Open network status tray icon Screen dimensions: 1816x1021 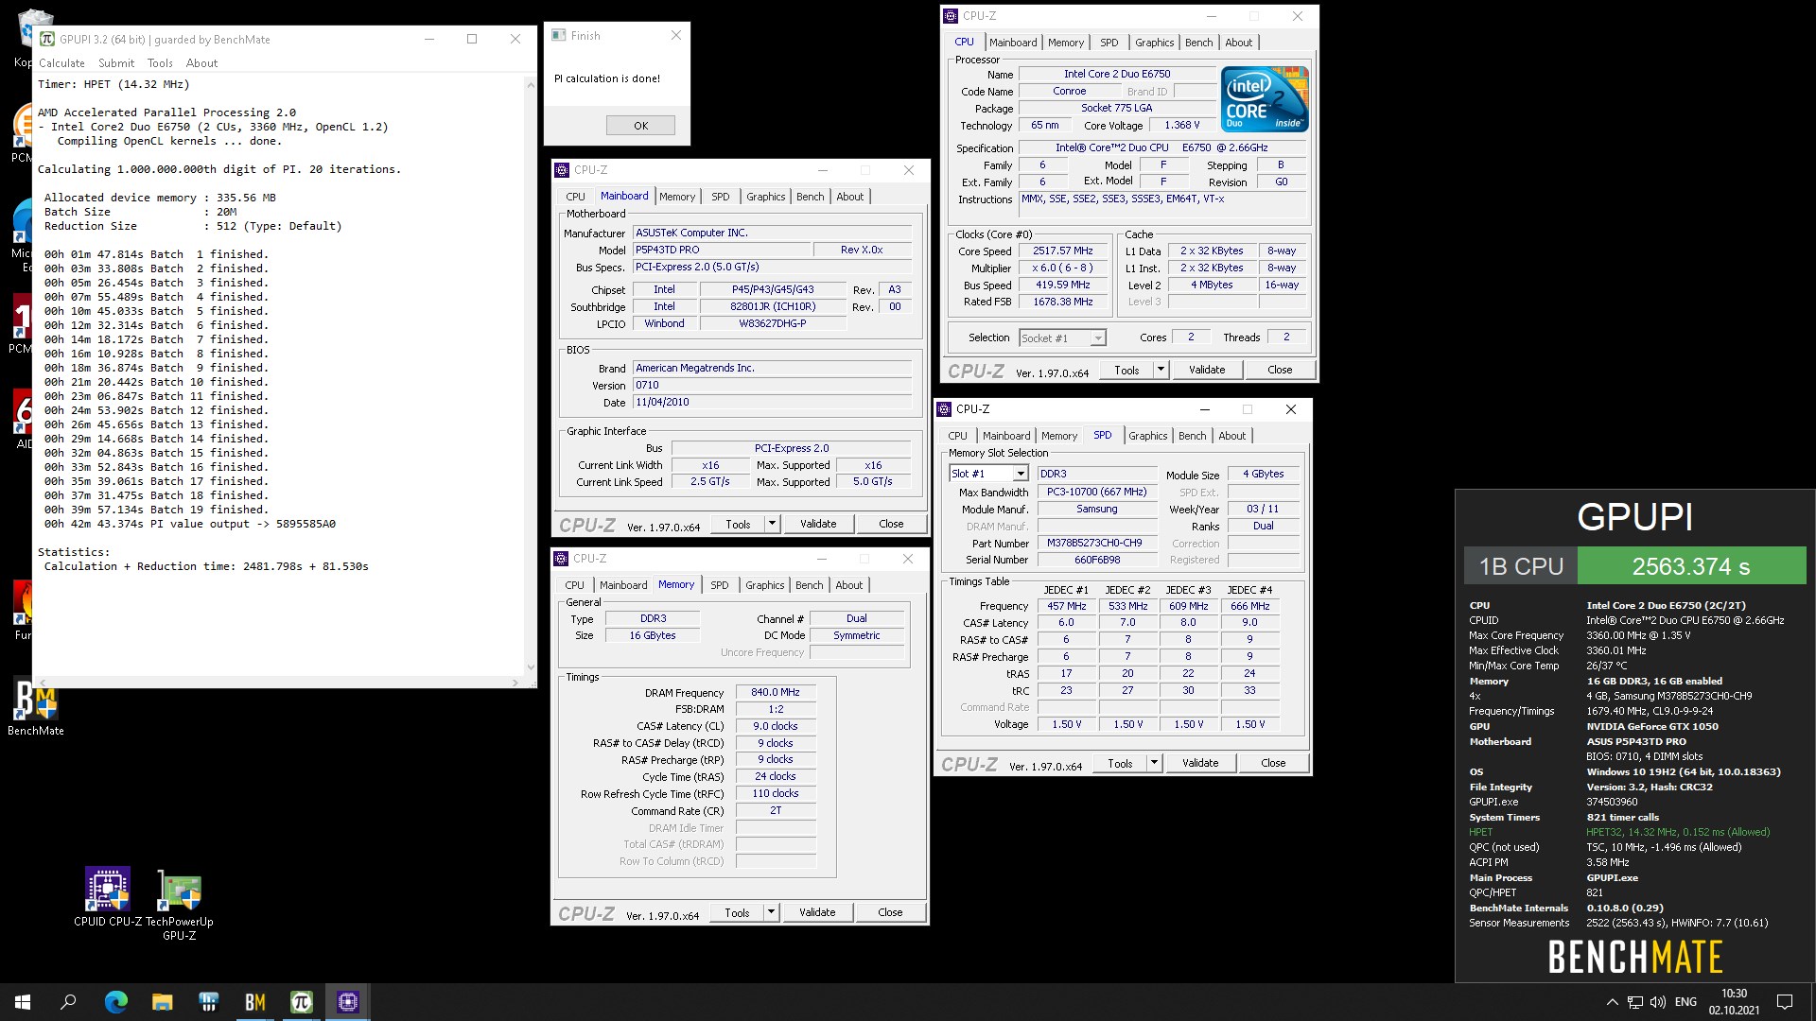coord(1635,1002)
